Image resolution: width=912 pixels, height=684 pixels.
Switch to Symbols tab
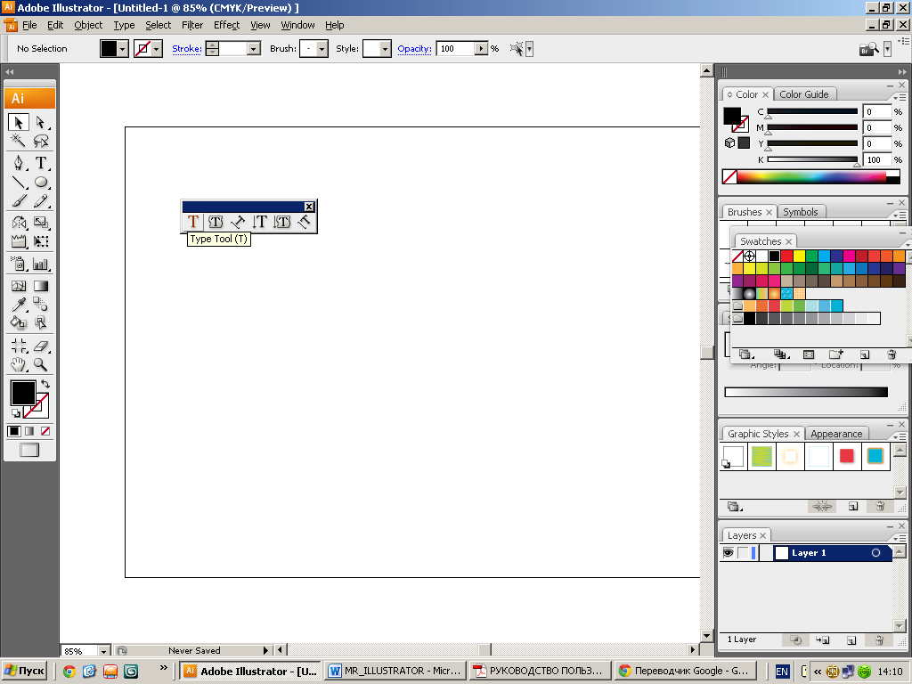[x=800, y=212]
